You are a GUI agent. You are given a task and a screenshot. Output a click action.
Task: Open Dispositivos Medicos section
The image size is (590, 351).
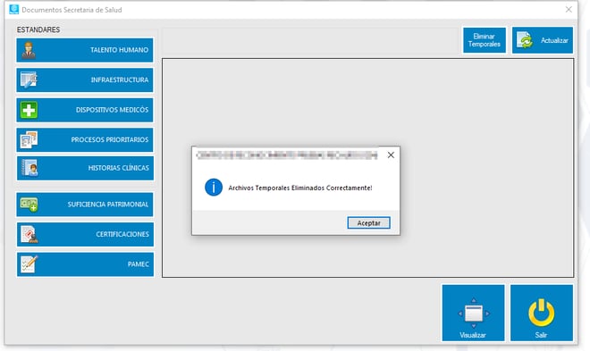point(85,110)
